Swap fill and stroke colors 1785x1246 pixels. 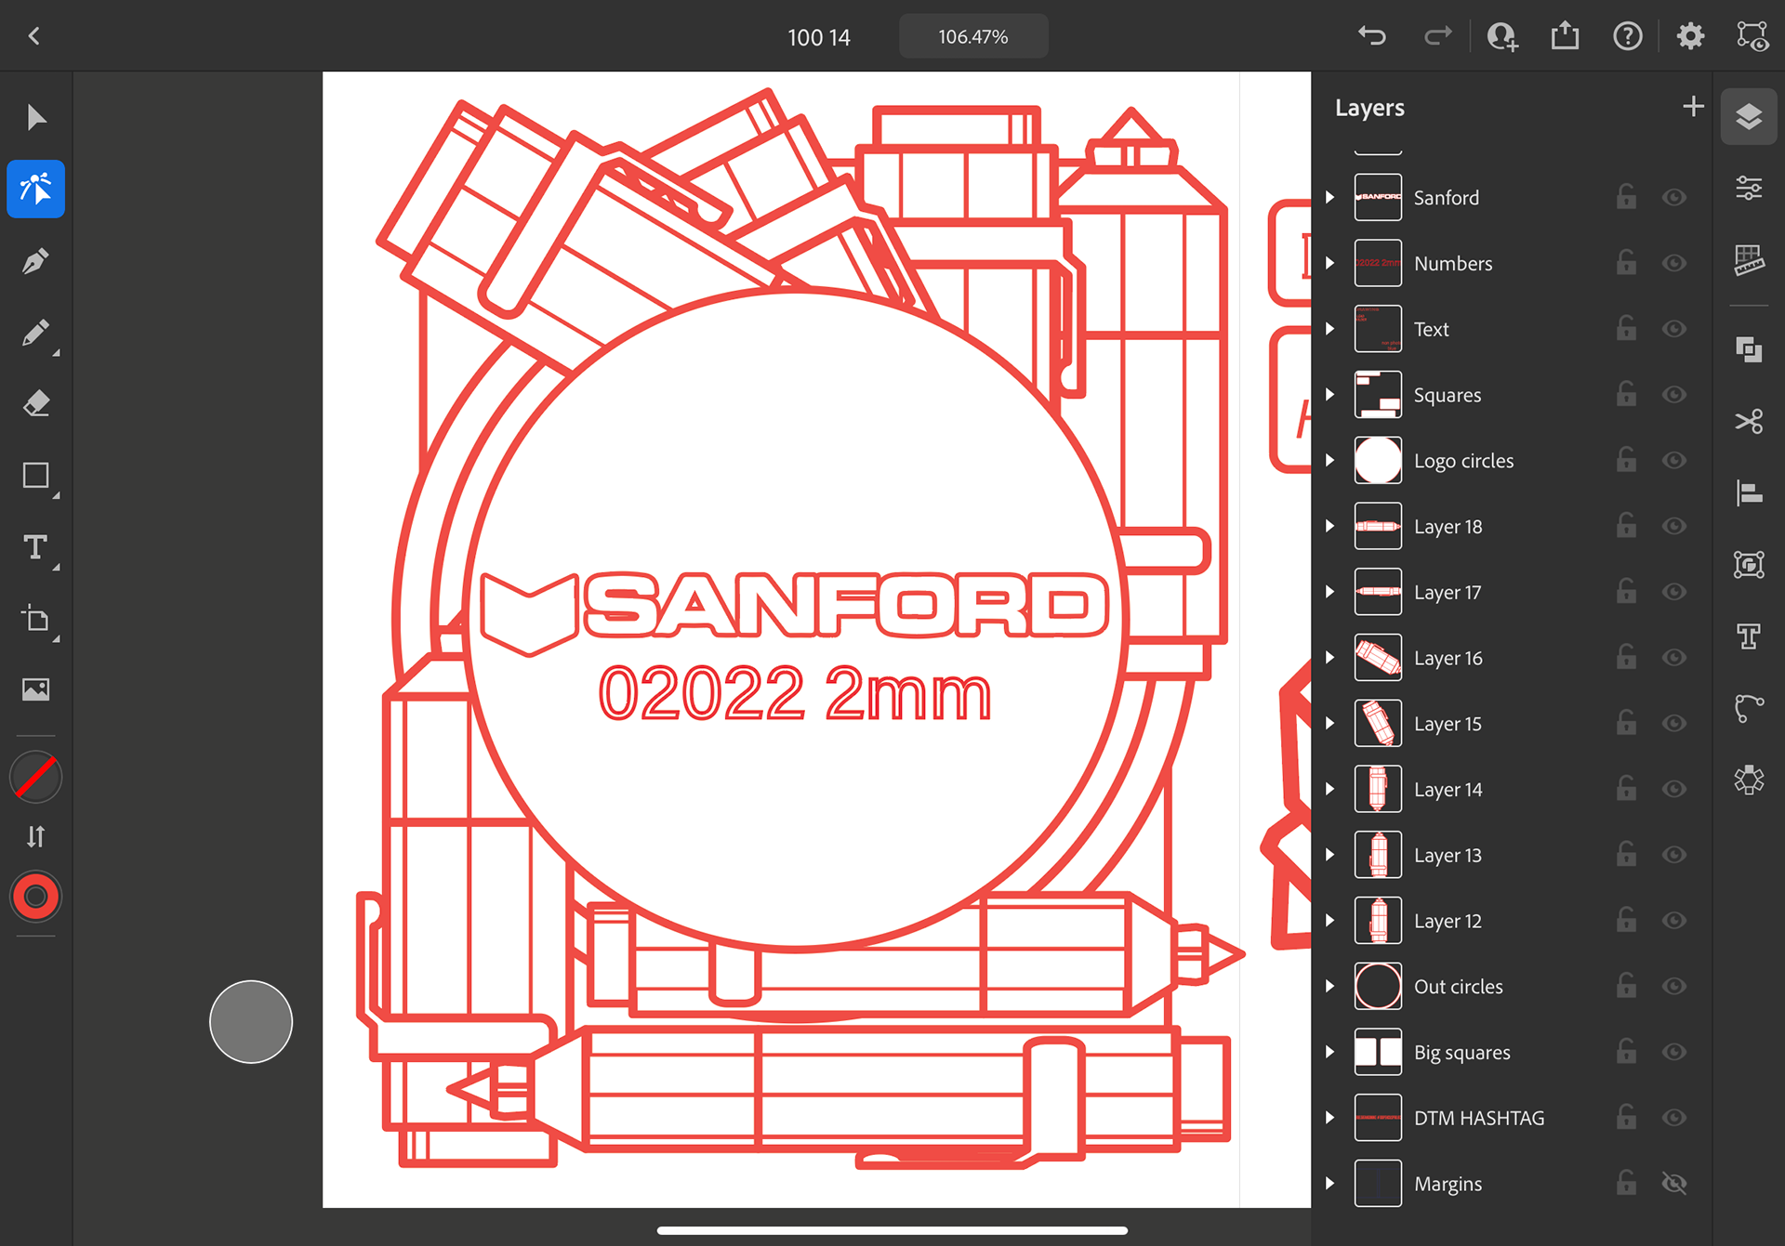[36, 837]
